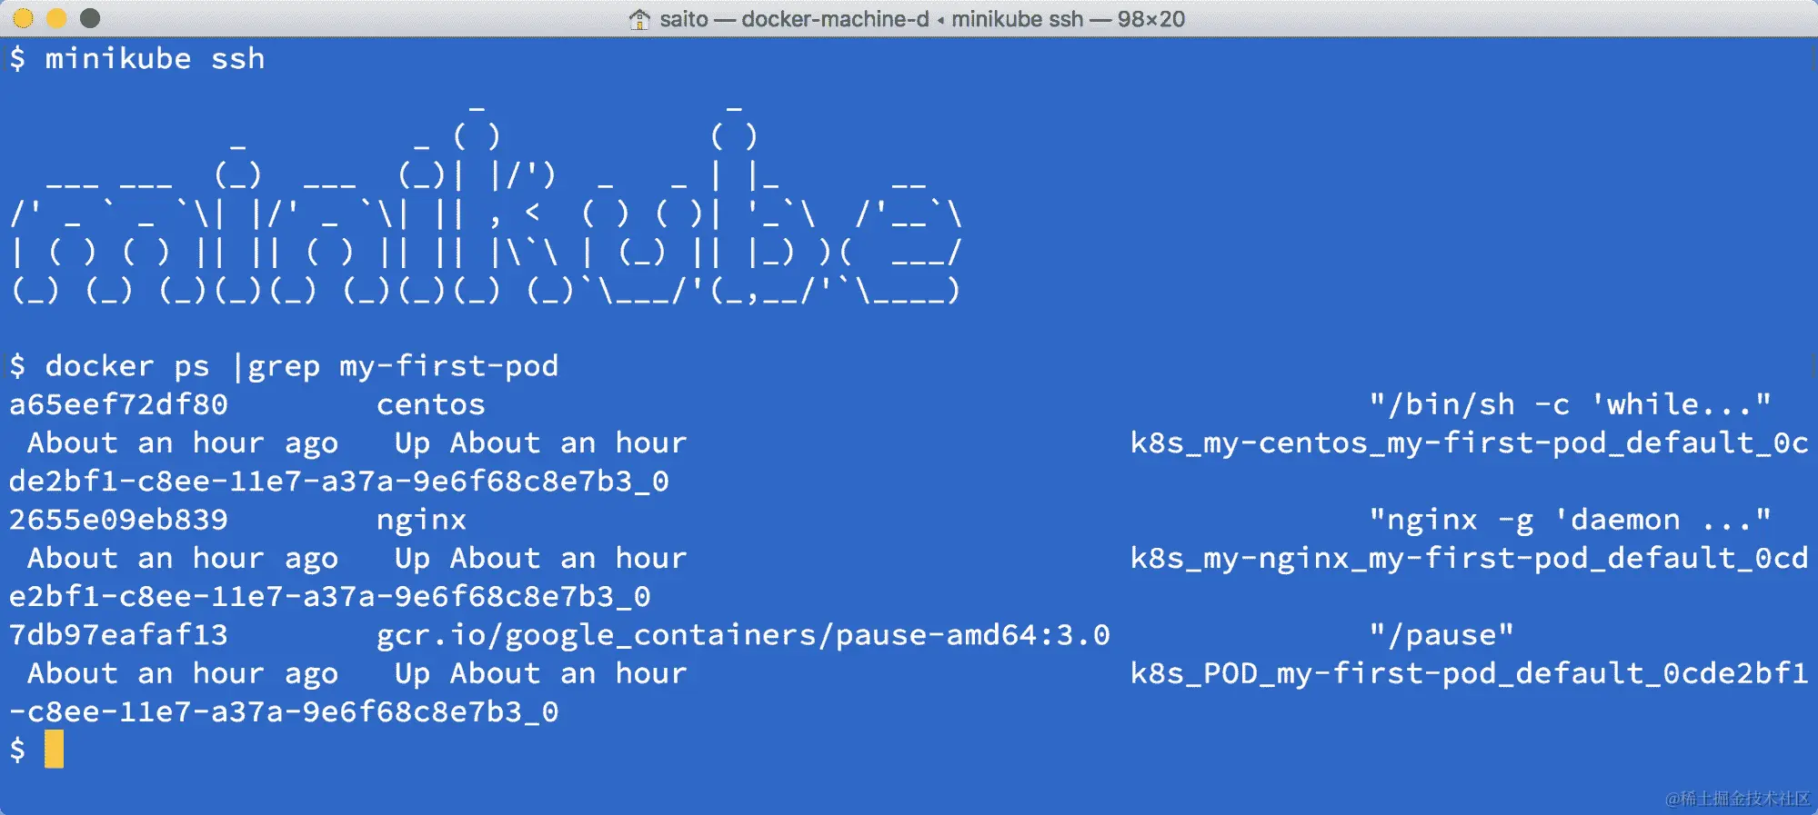Click the red close window button
This screenshot has width=1818, height=815.
point(24,18)
